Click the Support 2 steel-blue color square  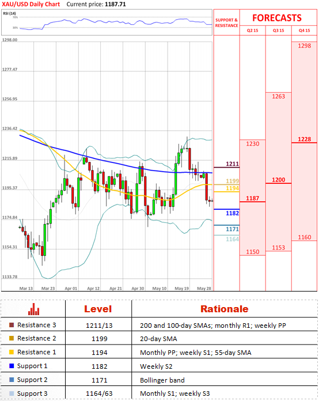(x=12, y=380)
